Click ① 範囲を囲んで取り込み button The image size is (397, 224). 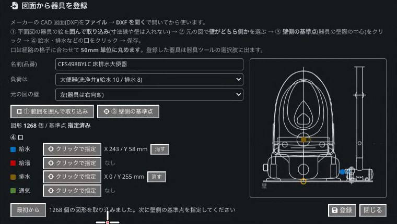pyautogui.click(x=52, y=111)
